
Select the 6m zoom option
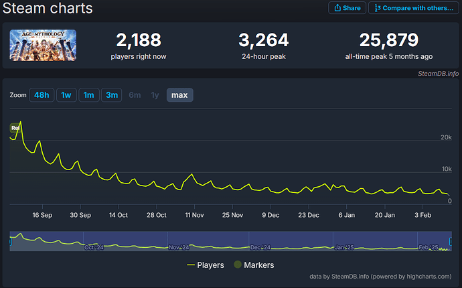tap(135, 95)
